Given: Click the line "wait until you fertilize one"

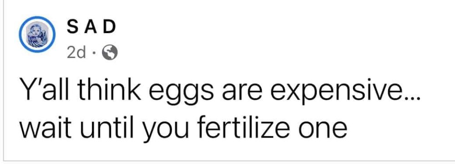Looking at the screenshot, I should 183,128.
